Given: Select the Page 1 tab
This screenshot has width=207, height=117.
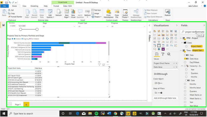Looking at the screenshot, I should click(x=18, y=105).
